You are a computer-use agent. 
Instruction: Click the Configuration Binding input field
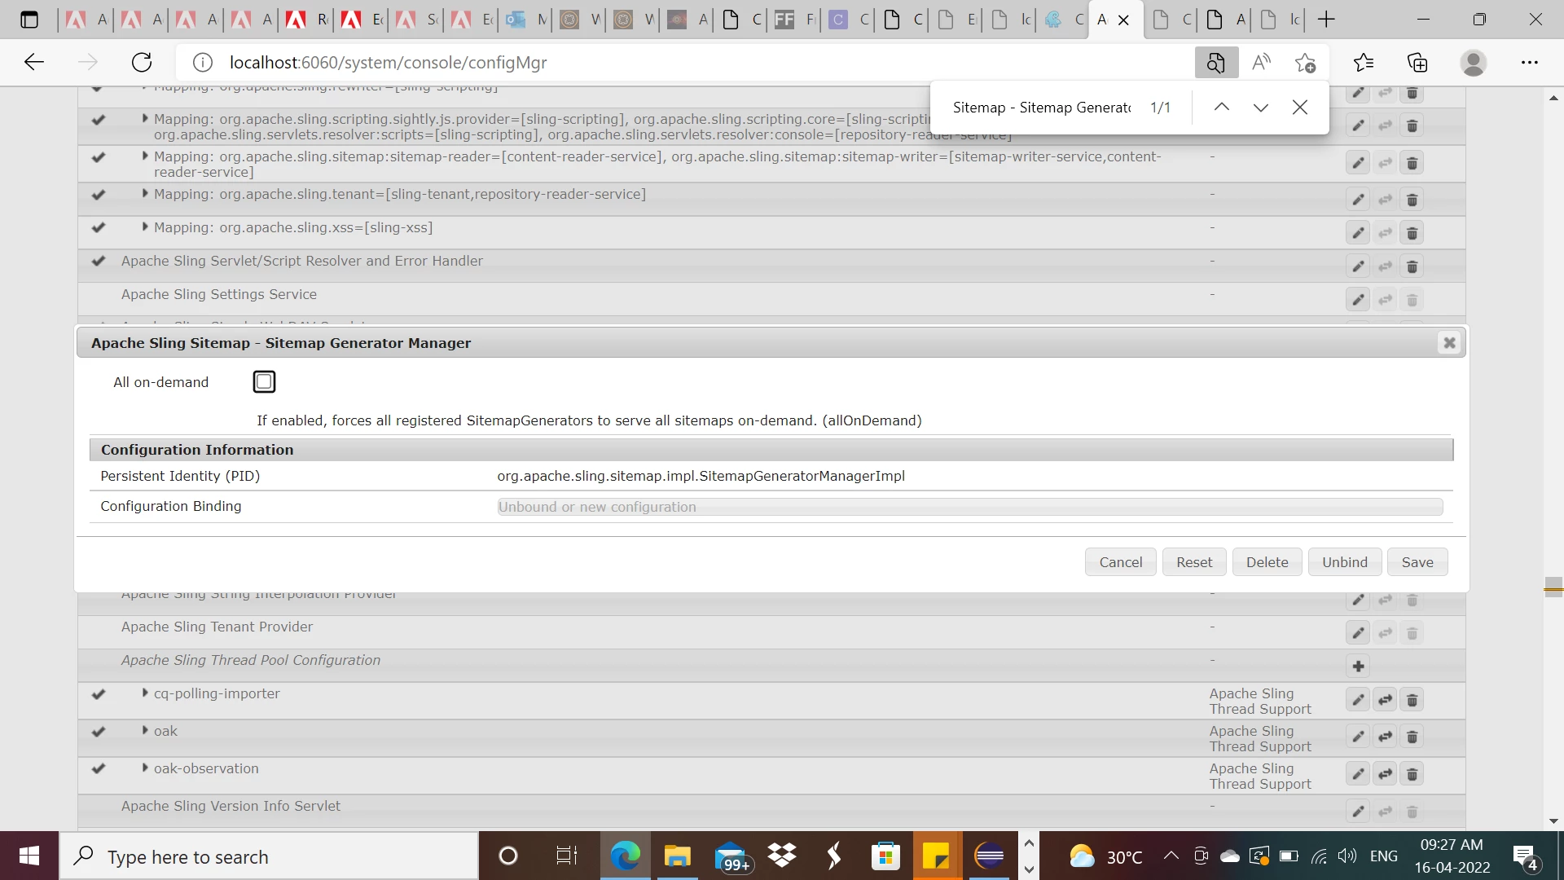pos(969,507)
